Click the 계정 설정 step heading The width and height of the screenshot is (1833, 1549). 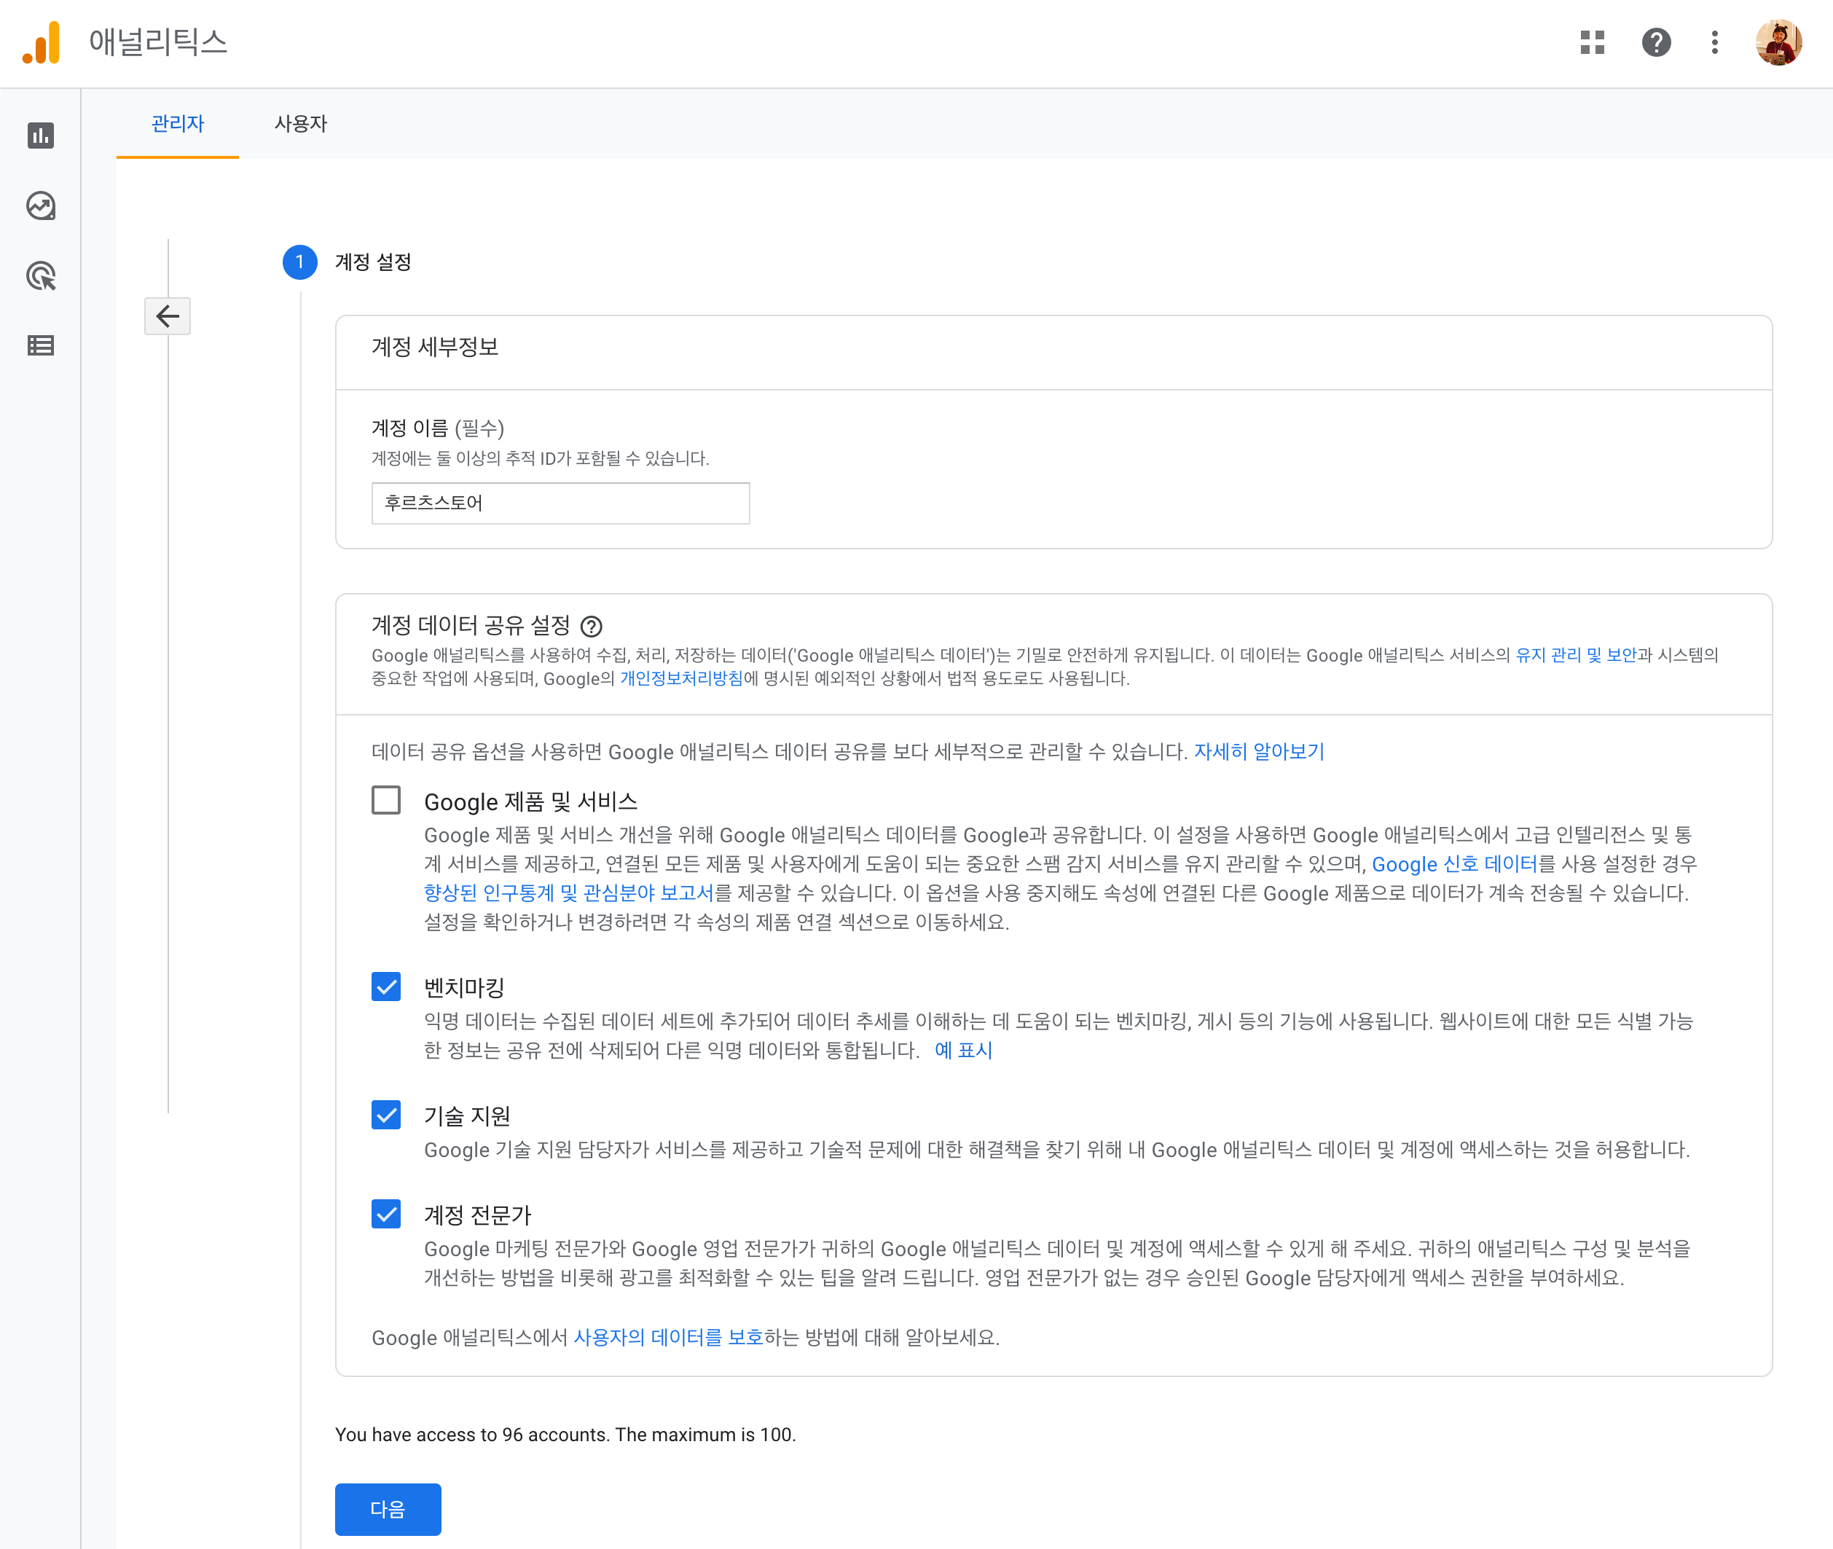pyautogui.click(x=373, y=262)
